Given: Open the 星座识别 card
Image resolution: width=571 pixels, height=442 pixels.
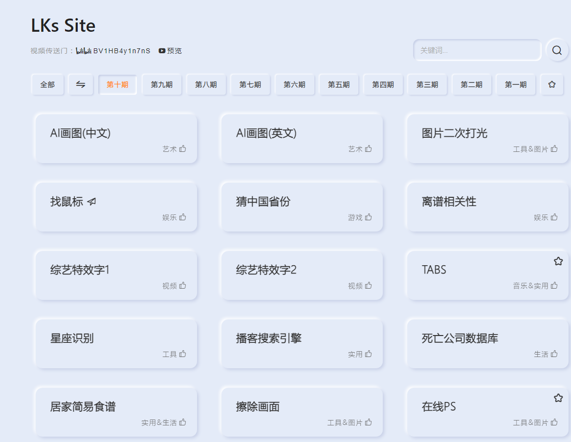Looking at the screenshot, I should (116, 344).
